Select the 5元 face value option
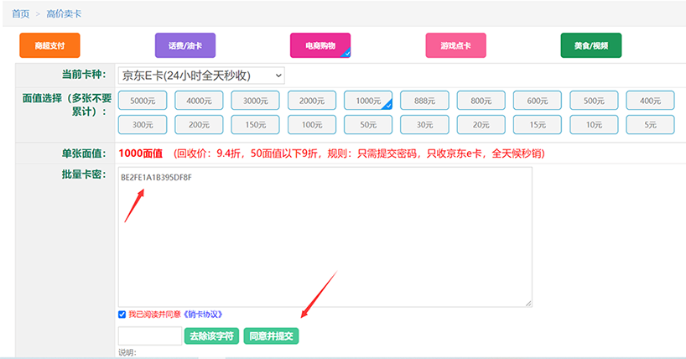The height and width of the screenshot is (359, 686). (x=651, y=125)
